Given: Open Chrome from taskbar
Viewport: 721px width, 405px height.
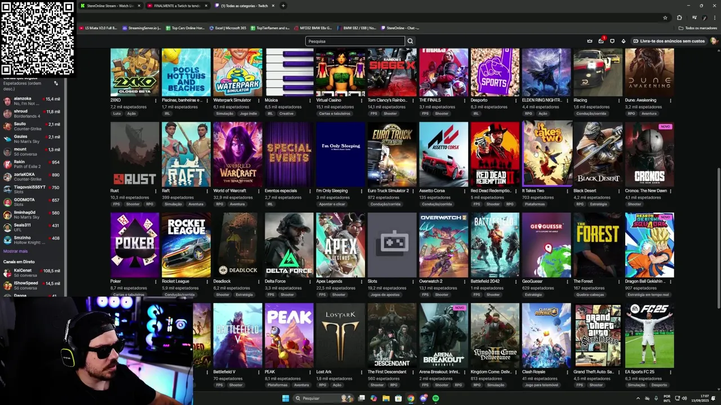Looking at the screenshot, I should 411,398.
